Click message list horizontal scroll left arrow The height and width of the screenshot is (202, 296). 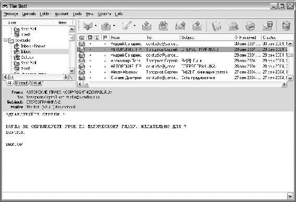point(80,84)
